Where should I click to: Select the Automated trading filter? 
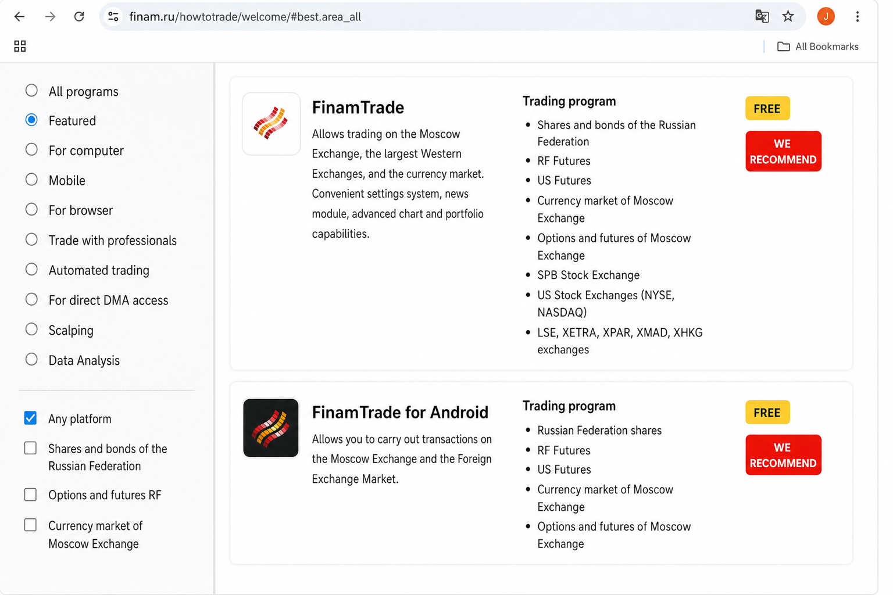[31, 270]
